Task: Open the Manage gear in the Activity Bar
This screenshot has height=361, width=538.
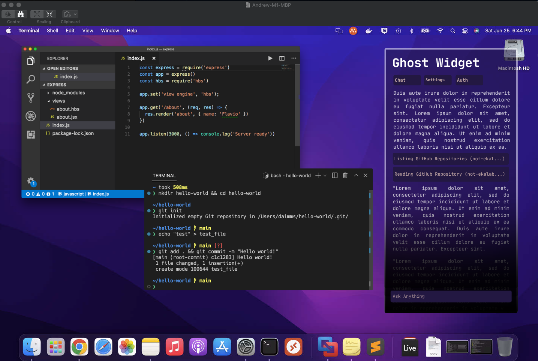Action: [31, 181]
